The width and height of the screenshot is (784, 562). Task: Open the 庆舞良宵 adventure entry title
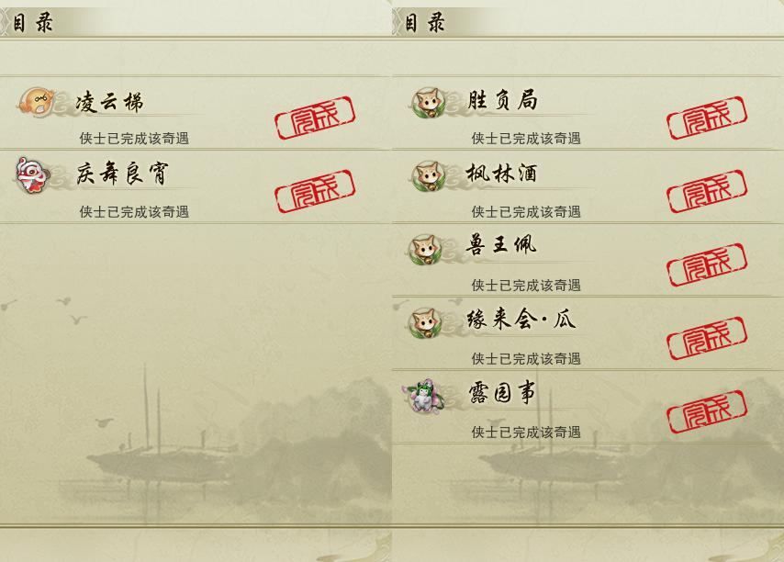122,174
